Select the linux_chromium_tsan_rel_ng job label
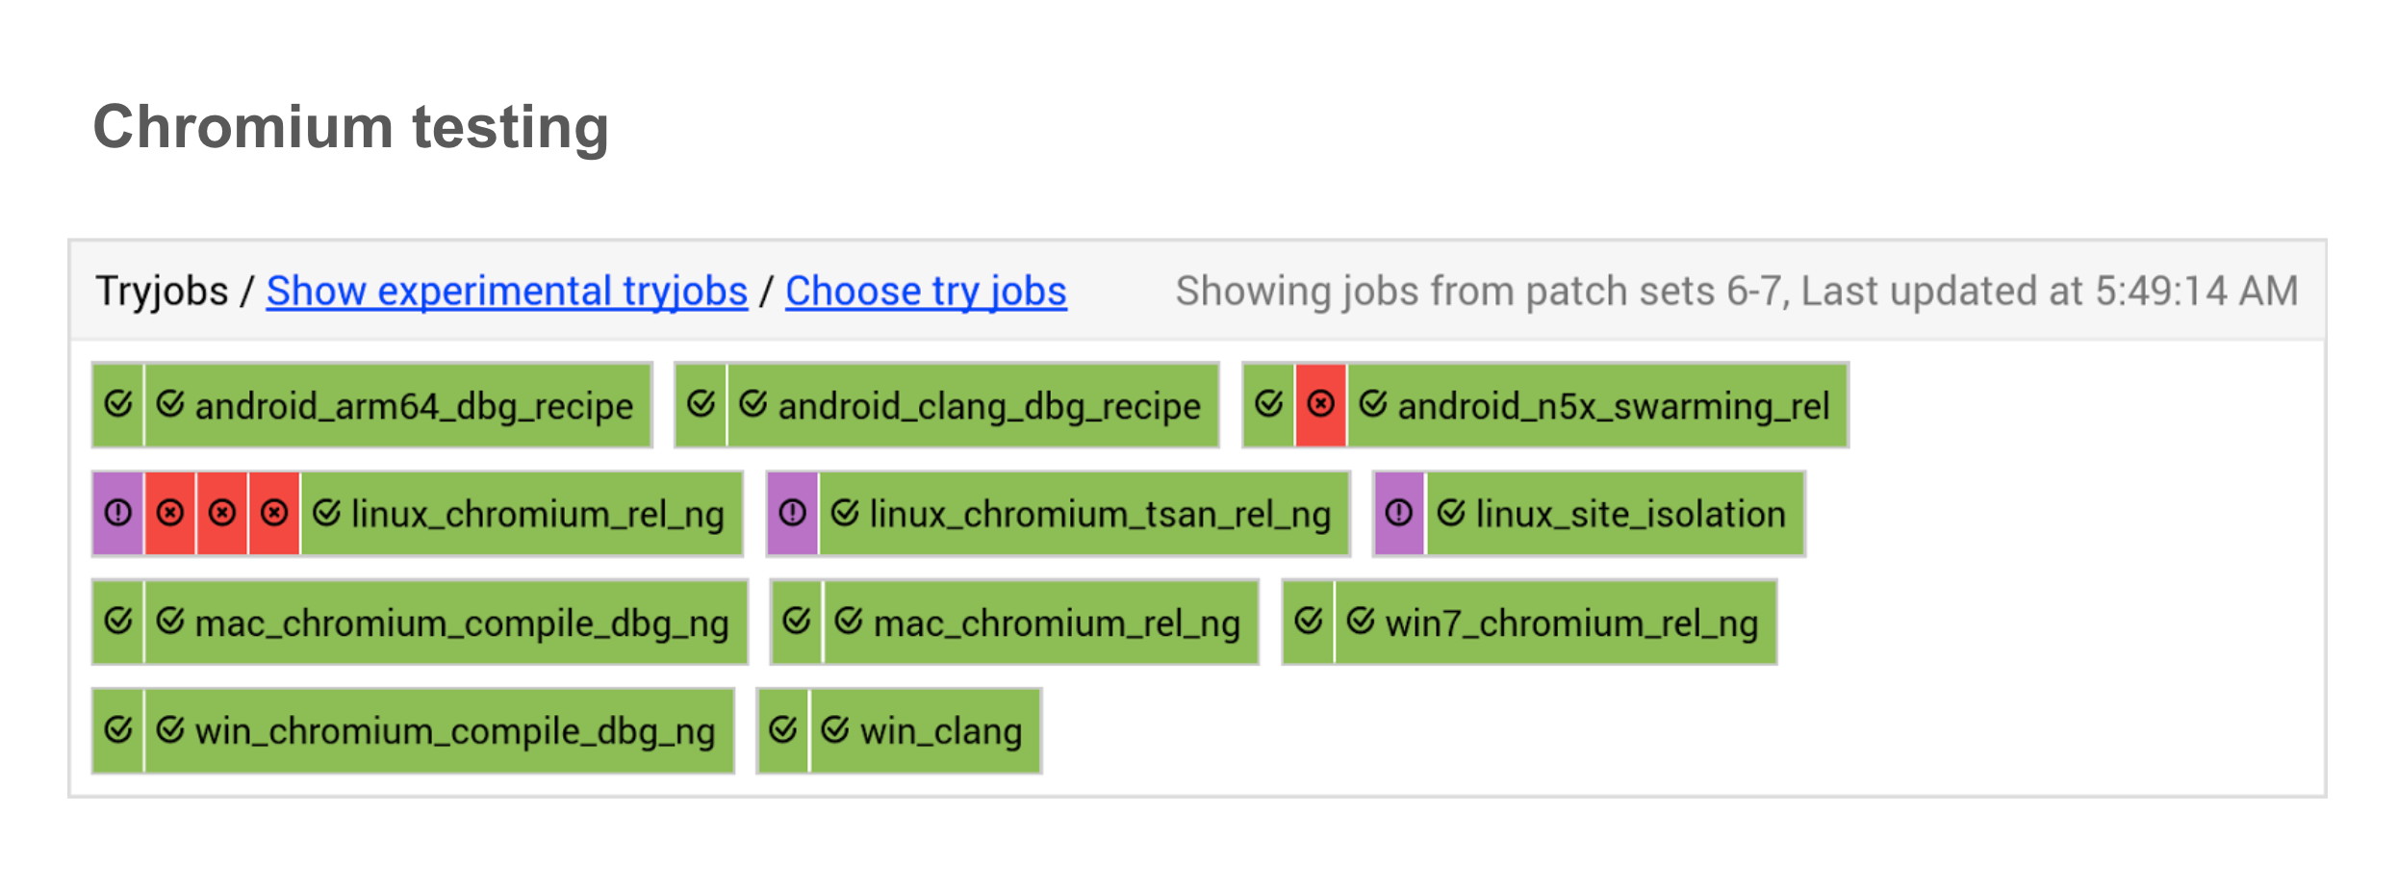Screen dimensions: 2398x891 [1099, 515]
